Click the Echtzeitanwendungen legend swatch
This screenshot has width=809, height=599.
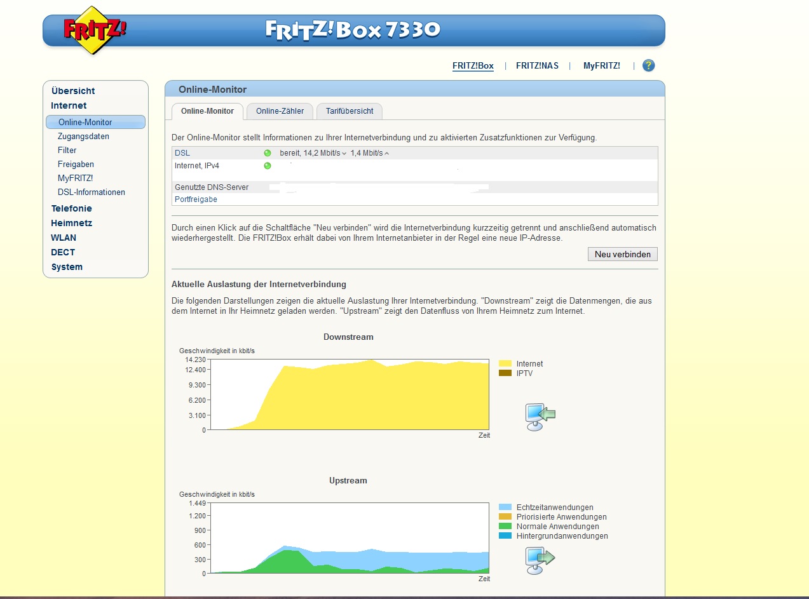pos(505,508)
